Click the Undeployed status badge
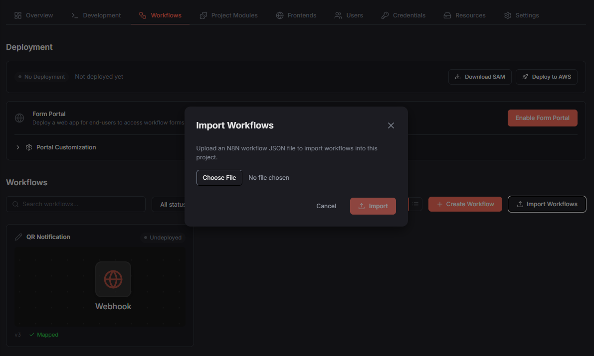Image resolution: width=594 pixels, height=356 pixels. 163,237
